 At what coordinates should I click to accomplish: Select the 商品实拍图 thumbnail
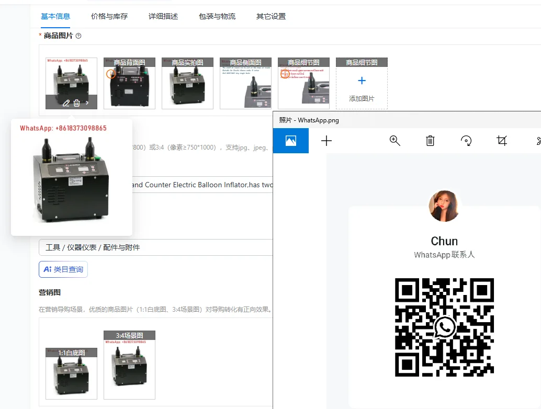pos(187,83)
